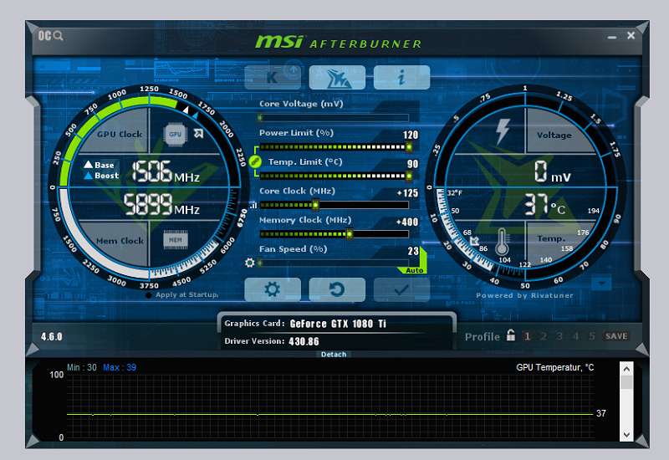Reset settings with the circular arrow button
The width and height of the screenshot is (669, 460).
(337, 289)
